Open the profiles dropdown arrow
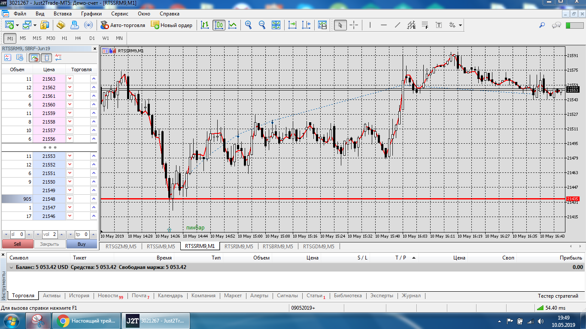Screen dimensions: 586x329 tap(34, 25)
